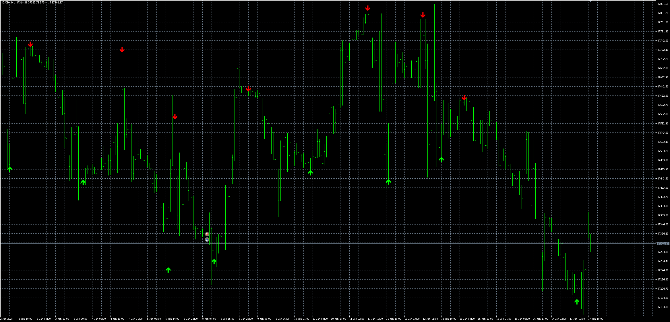Click the 17 Jan 18:00 time label
This screenshot has width=670, height=322.
[596, 319]
